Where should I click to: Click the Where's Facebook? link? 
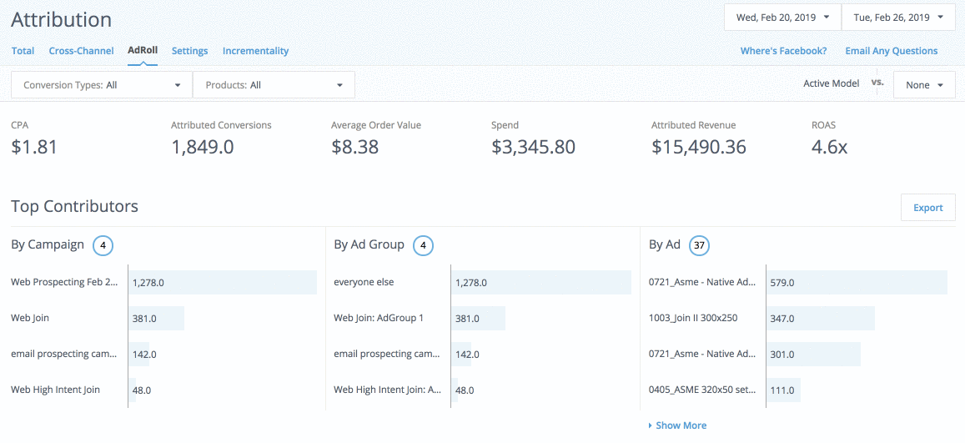[783, 51]
